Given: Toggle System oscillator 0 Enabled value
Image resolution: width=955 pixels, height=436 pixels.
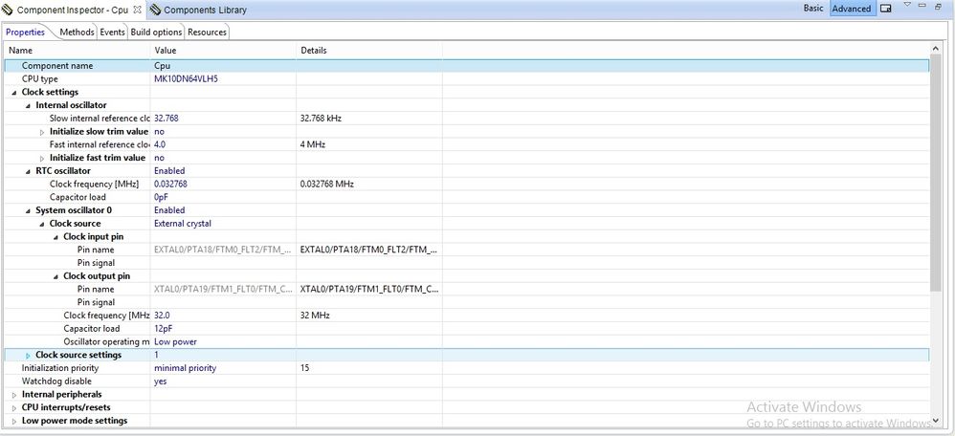Looking at the screenshot, I should point(223,210).
